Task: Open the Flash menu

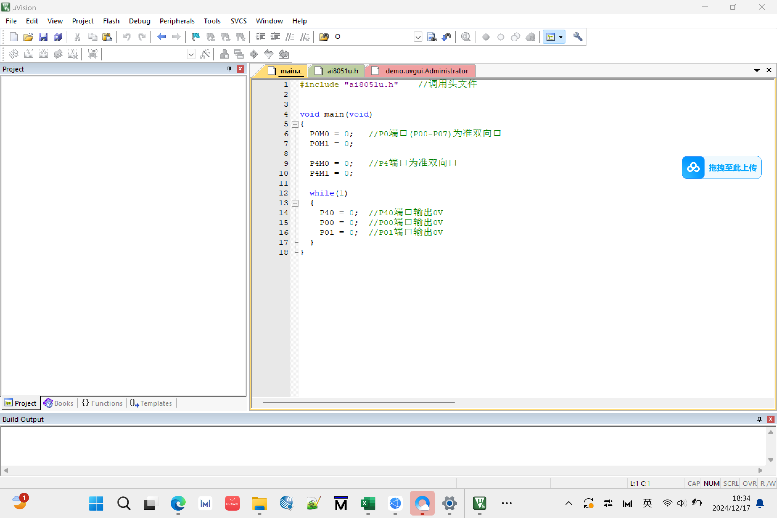Action: pyautogui.click(x=111, y=21)
